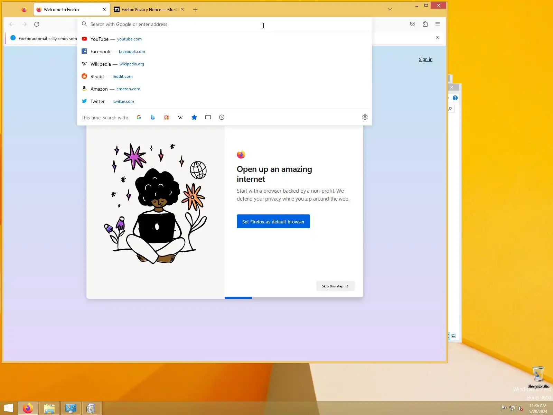The width and height of the screenshot is (553, 415).
Task: Open the Sign in link
Action: click(425, 59)
